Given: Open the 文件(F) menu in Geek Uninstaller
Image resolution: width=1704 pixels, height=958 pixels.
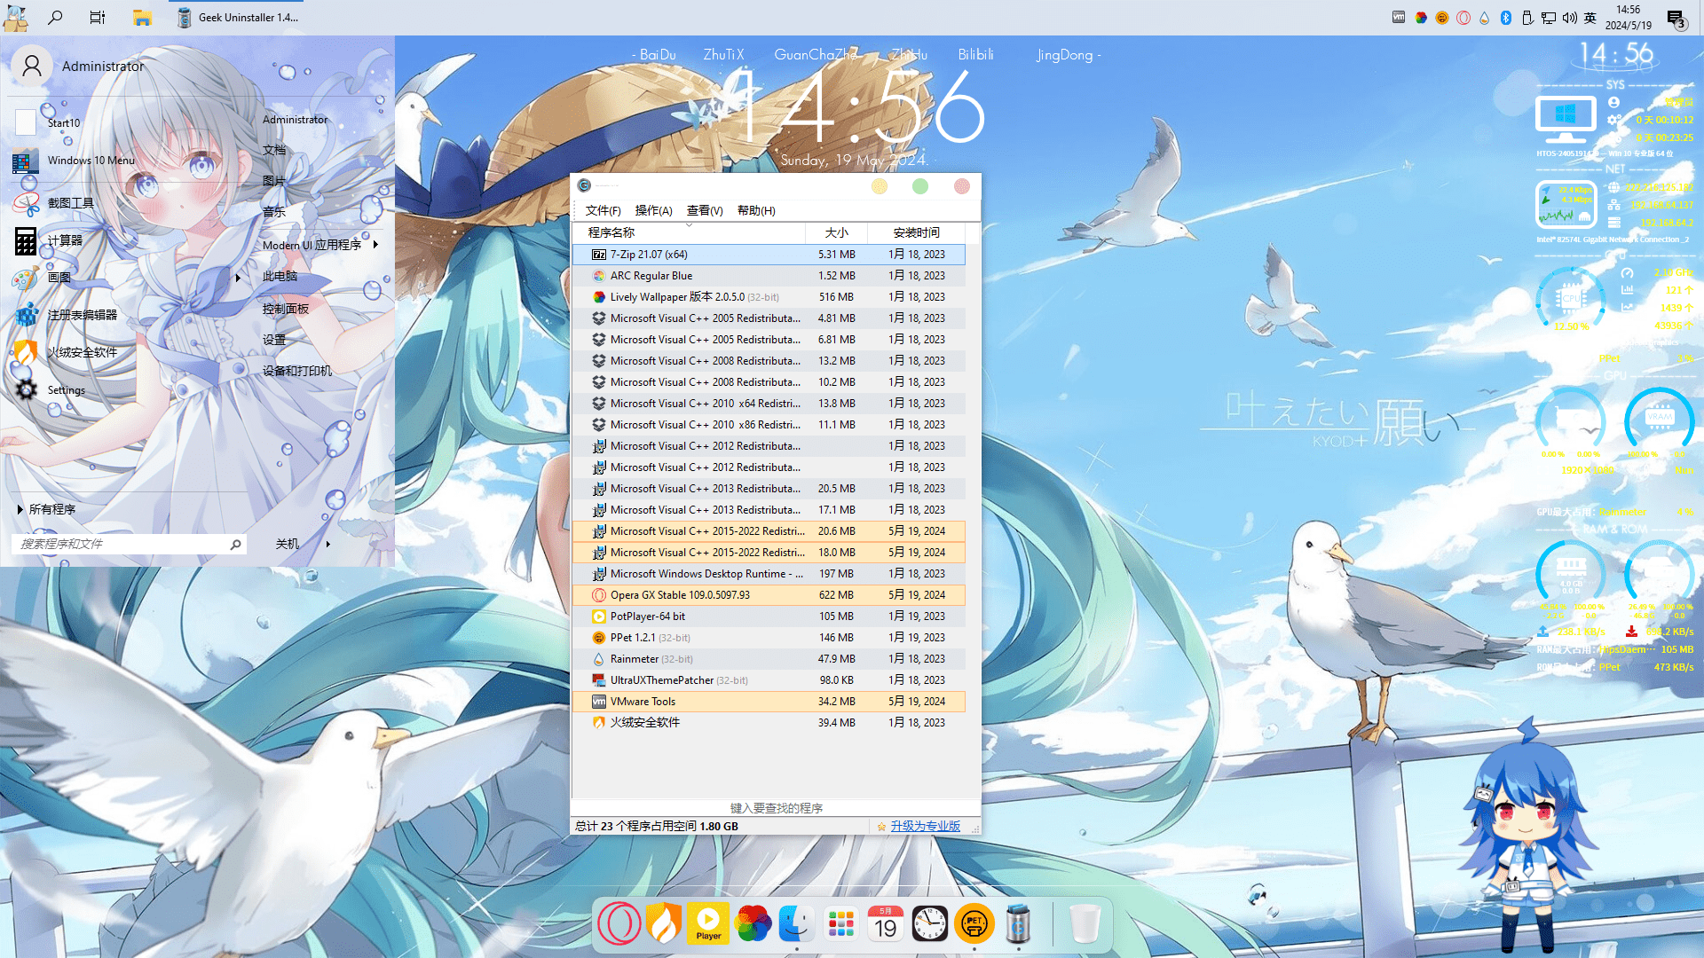Looking at the screenshot, I should coord(603,210).
